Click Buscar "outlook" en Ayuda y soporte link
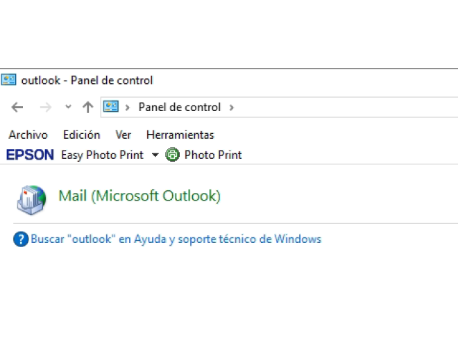Screen dimensions: 458x347 click(176, 239)
